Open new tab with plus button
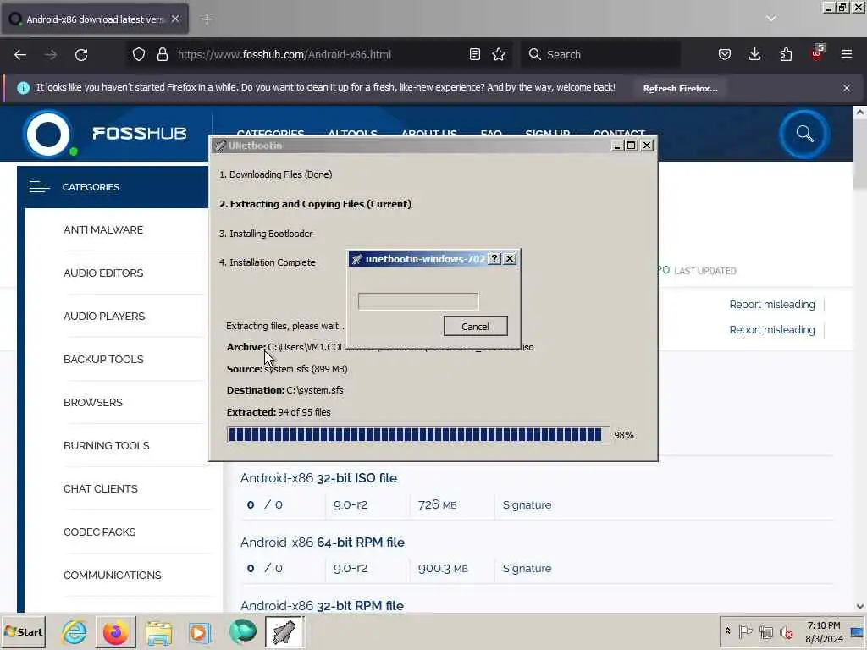867x650 pixels. (207, 19)
